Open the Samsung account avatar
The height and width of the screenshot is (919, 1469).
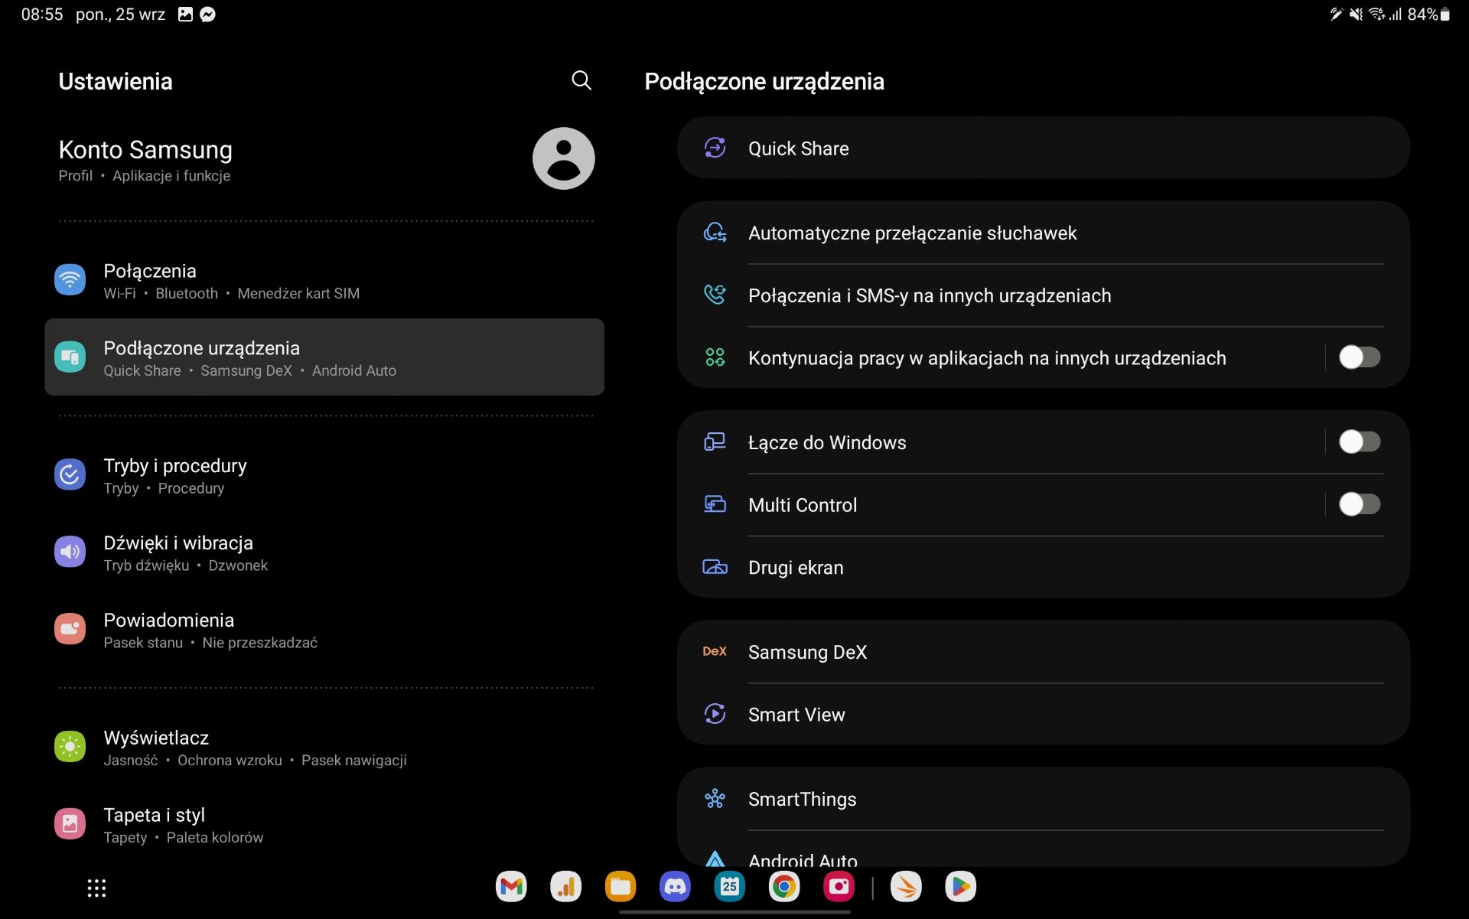(563, 158)
